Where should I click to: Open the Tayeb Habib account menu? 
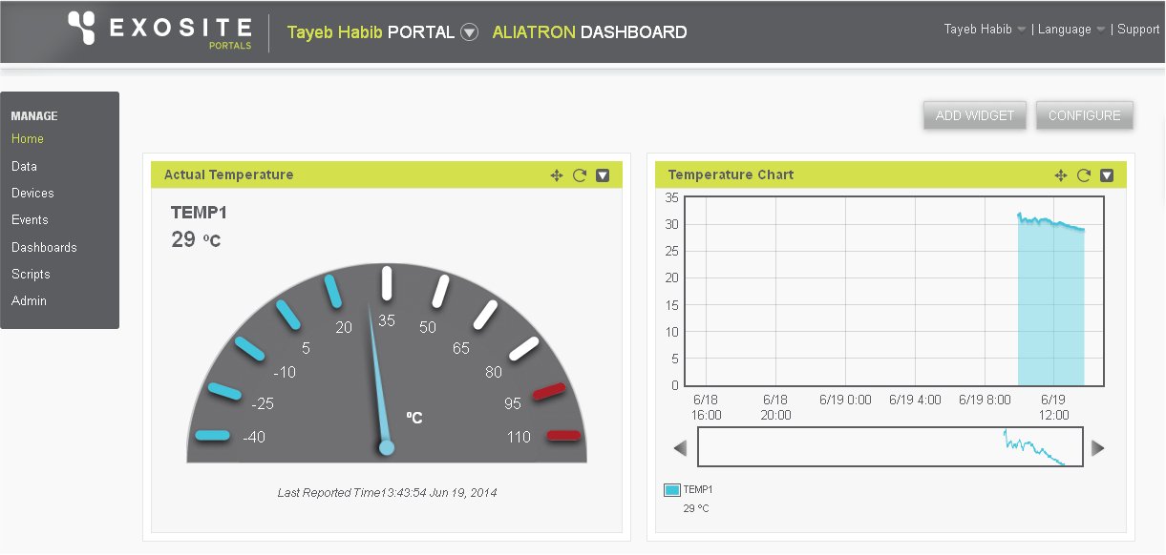point(985,30)
